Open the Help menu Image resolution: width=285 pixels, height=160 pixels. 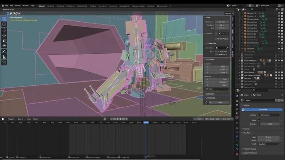tap(33, 6)
